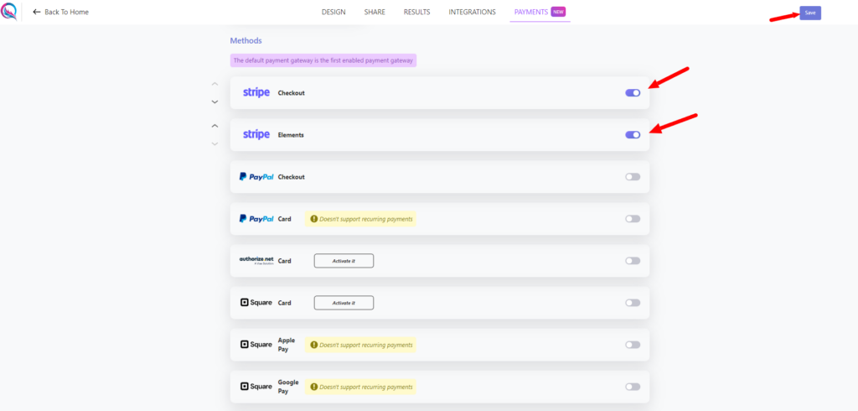Move Stripe Checkout up with chevron
Image resolution: width=858 pixels, height=411 pixels.
(x=214, y=84)
